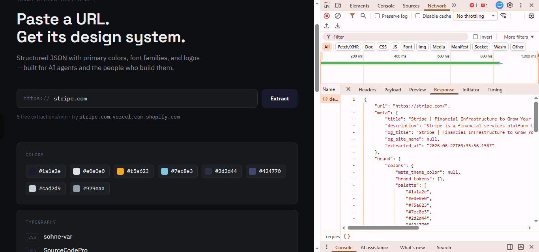Viewport: 539px width, 252px height.
Task: Switch to the Sources panel tab
Action: click(411, 6)
